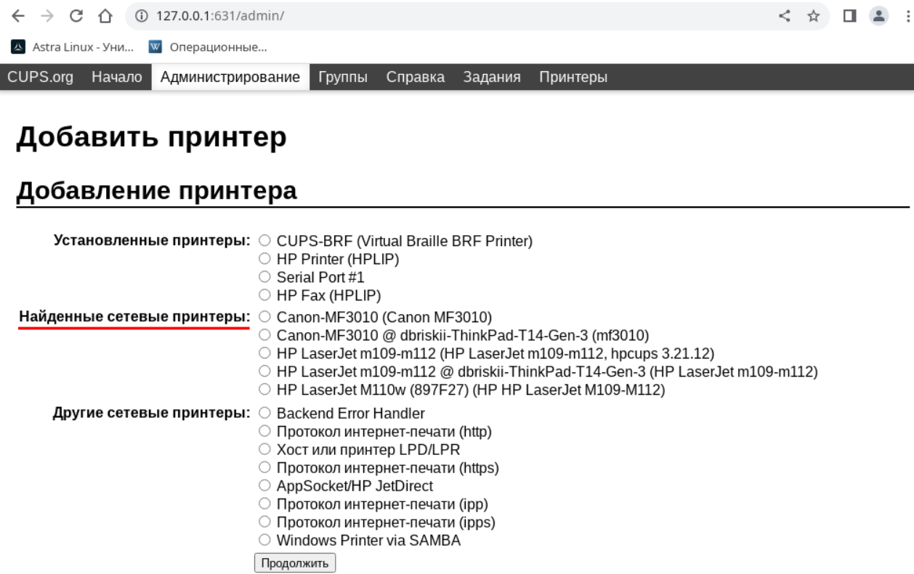Image resolution: width=914 pixels, height=574 pixels.
Task: Select the HP Fax (HPLIP) radio button
Action: (264, 295)
